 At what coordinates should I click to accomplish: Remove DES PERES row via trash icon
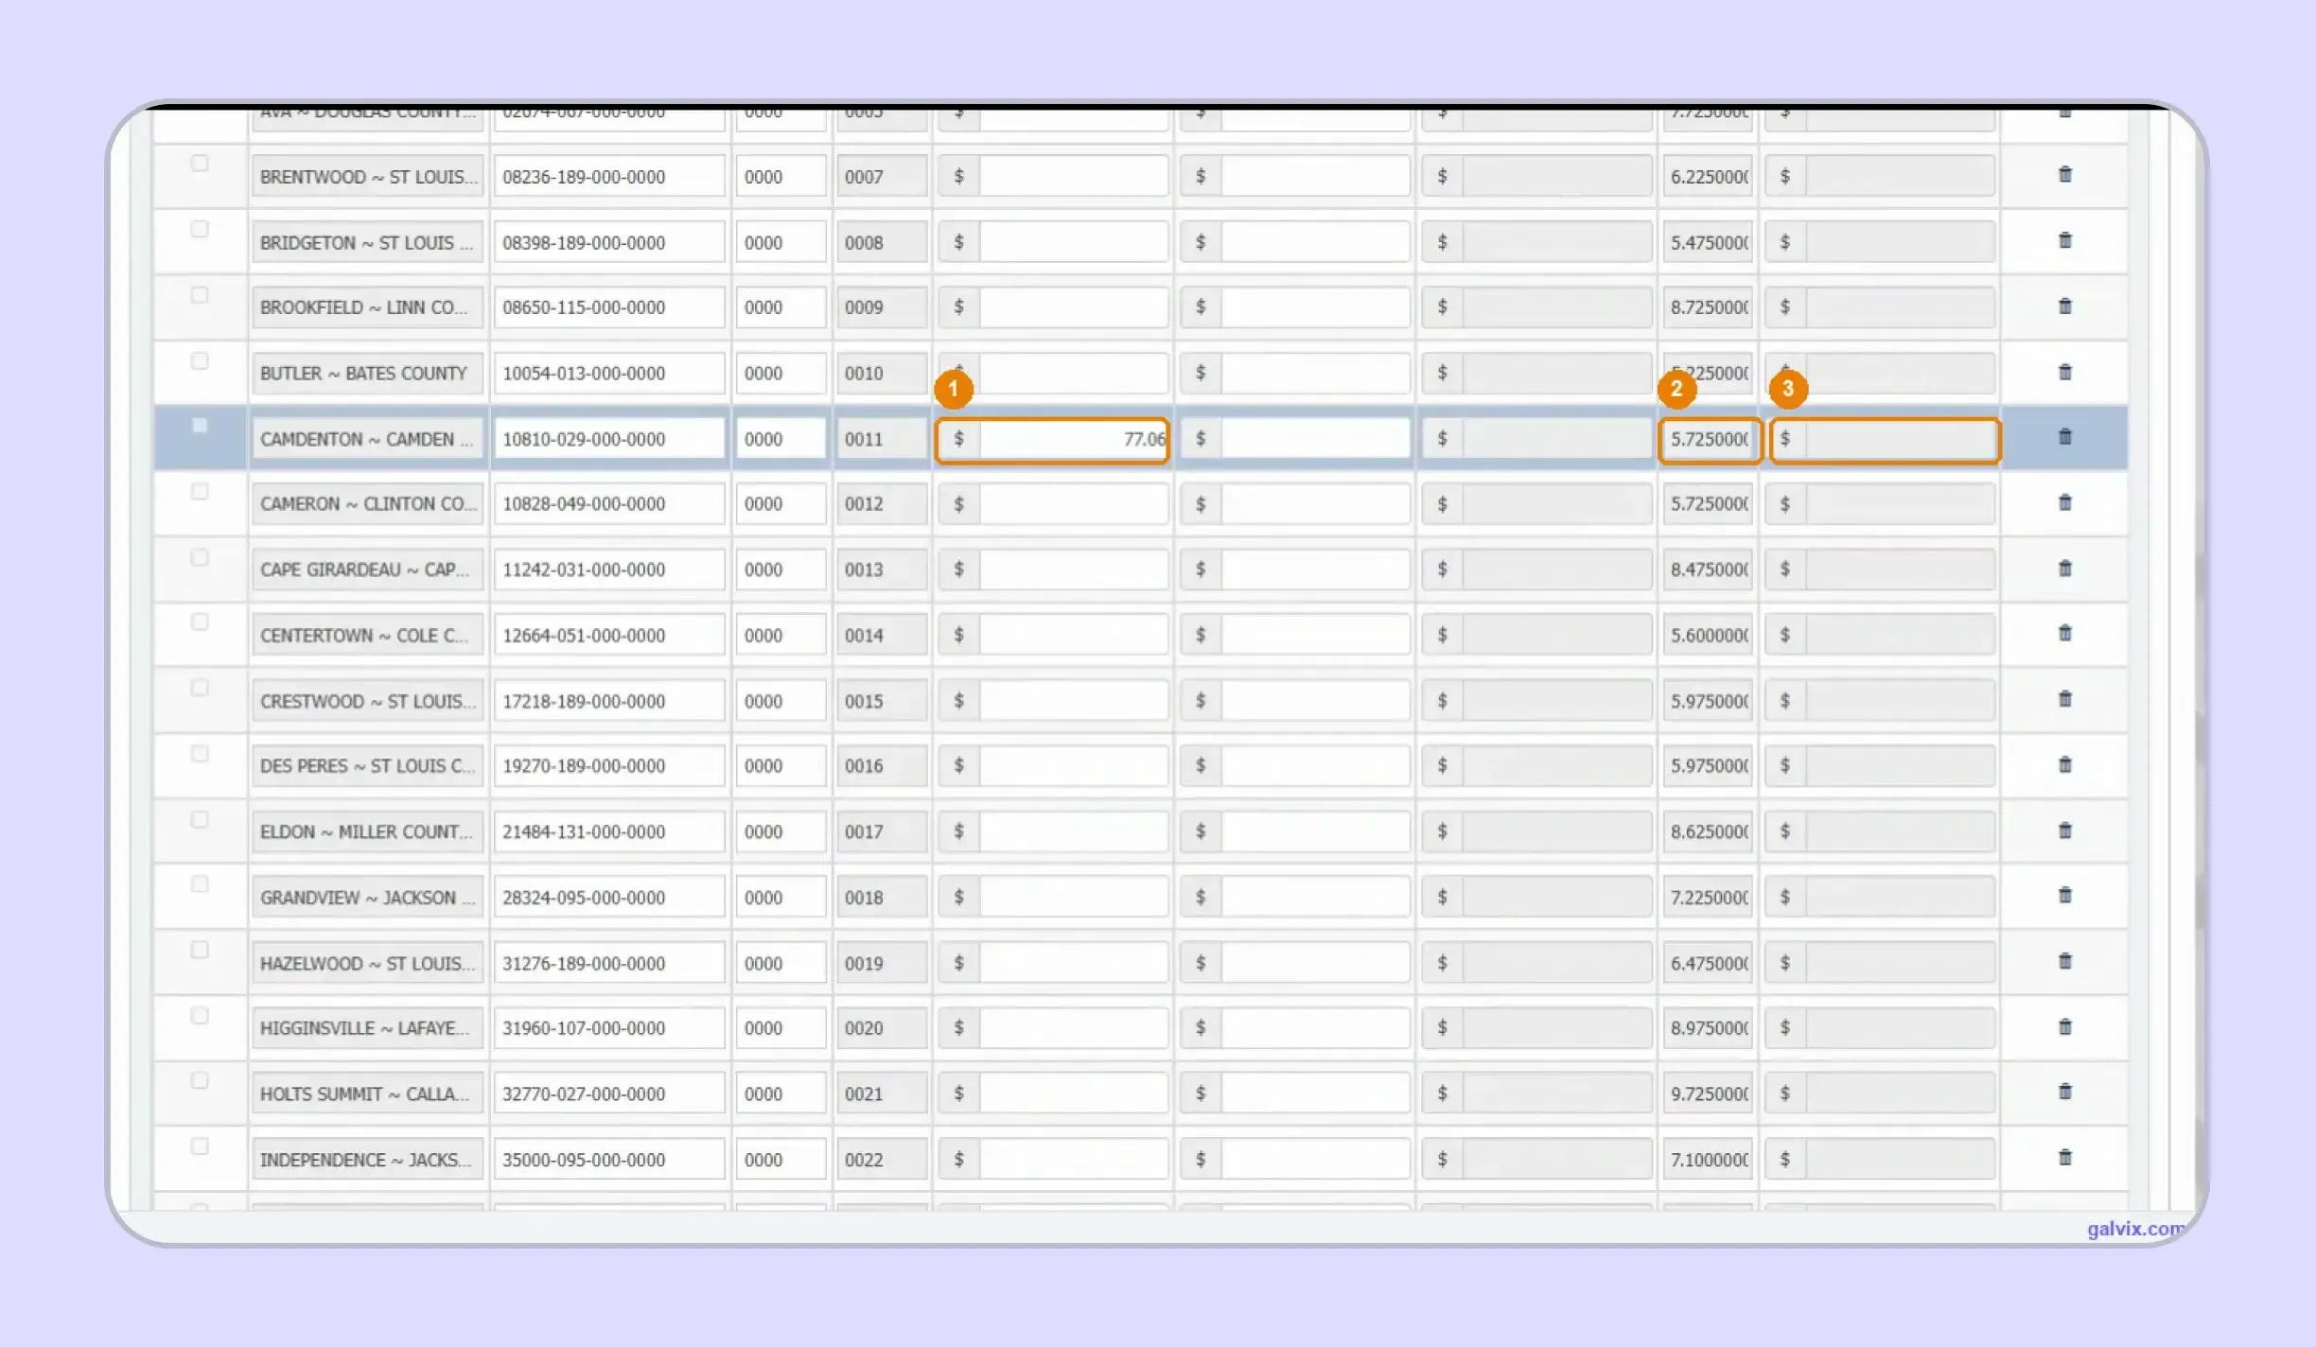click(x=2064, y=764)
